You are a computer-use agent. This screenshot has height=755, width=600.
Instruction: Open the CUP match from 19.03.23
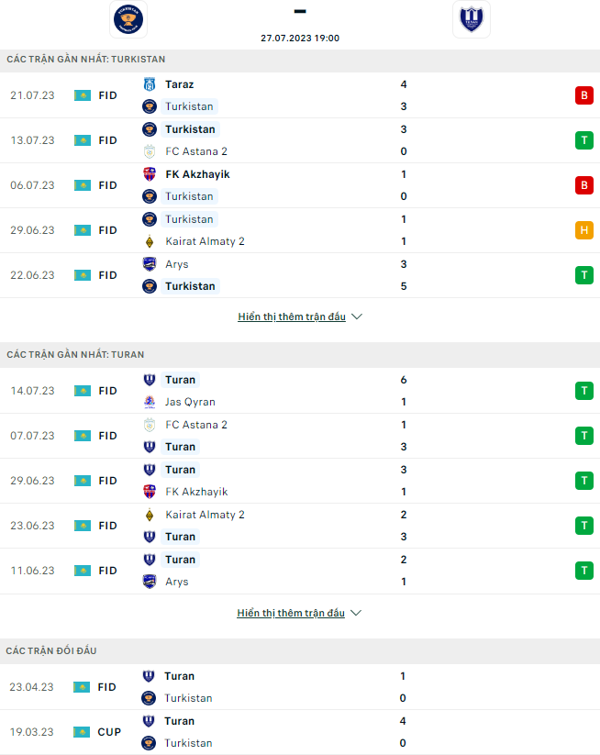click(300, 732)
